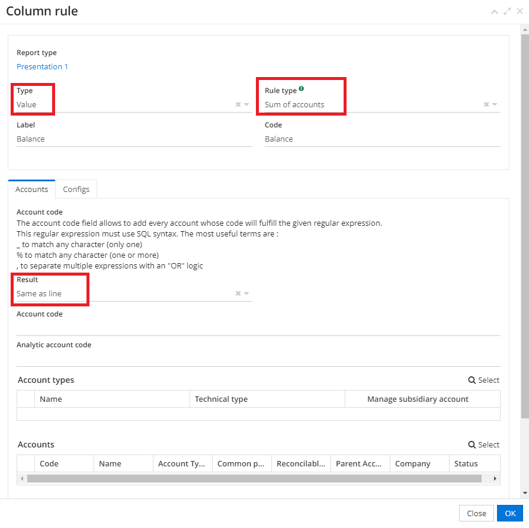Confirm with the OK button

pyautogui.click(x=510, y=513)
